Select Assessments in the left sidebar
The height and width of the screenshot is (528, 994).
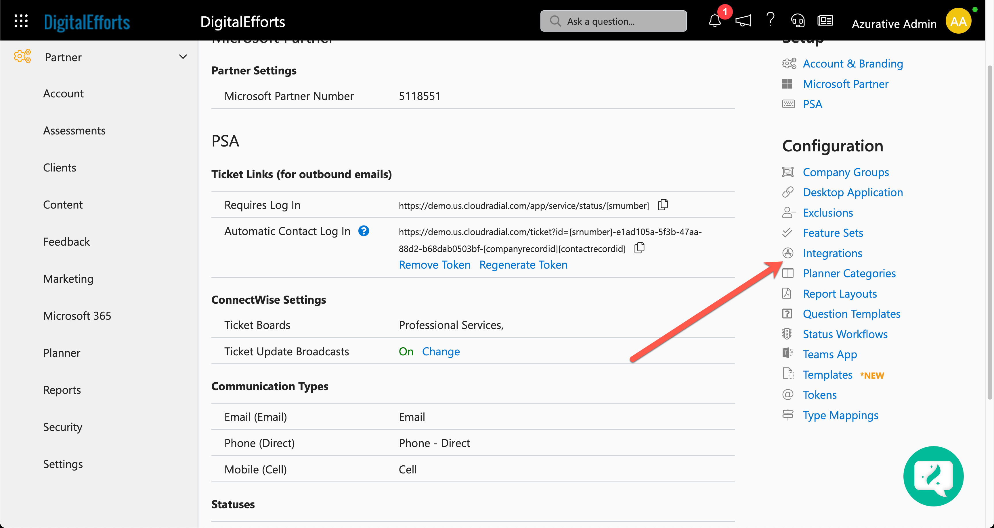tap(74, 130)
